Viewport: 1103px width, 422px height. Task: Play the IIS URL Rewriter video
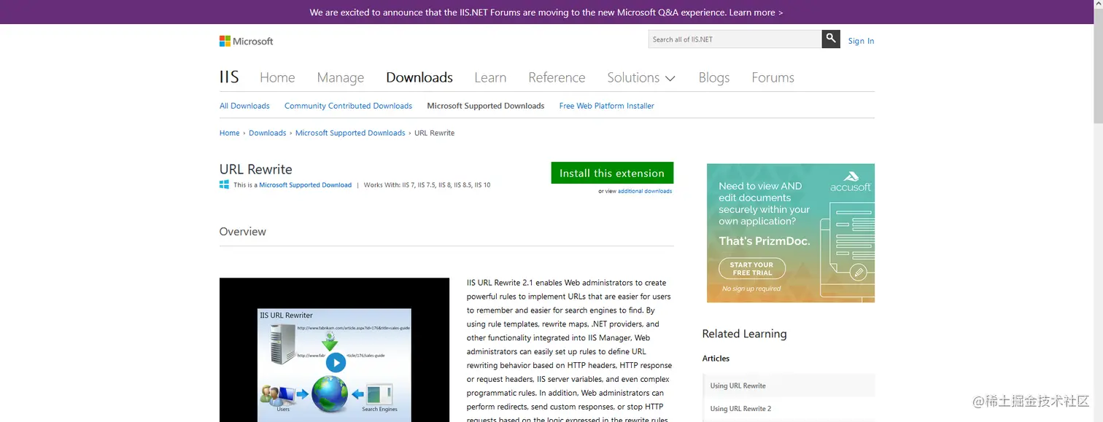[x=336, y=362]
